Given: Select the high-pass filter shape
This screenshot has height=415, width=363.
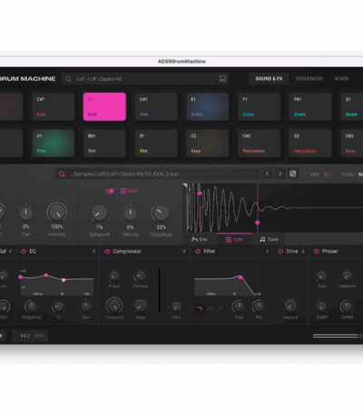Looking at the screenshot, I should click(x=221, y=309).
